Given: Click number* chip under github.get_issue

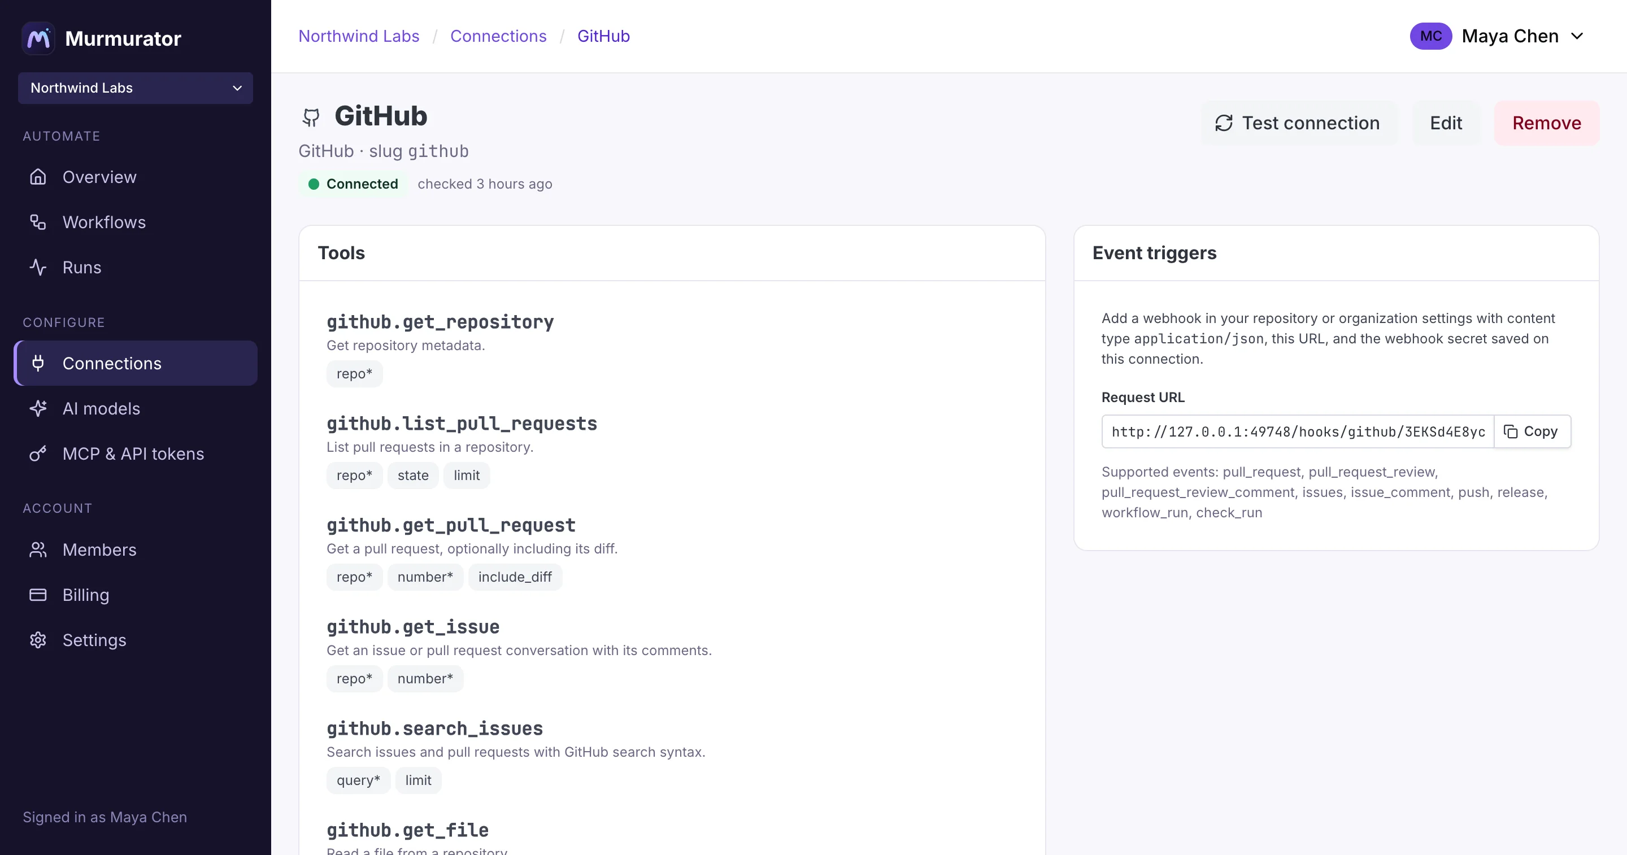Looking at the screenshot, I should [425, 679].
